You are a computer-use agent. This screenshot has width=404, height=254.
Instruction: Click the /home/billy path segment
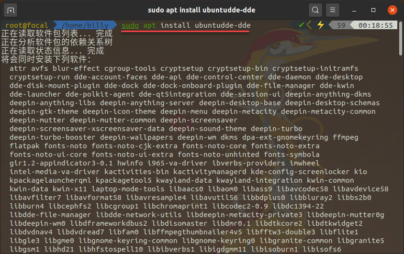point(85,25)
